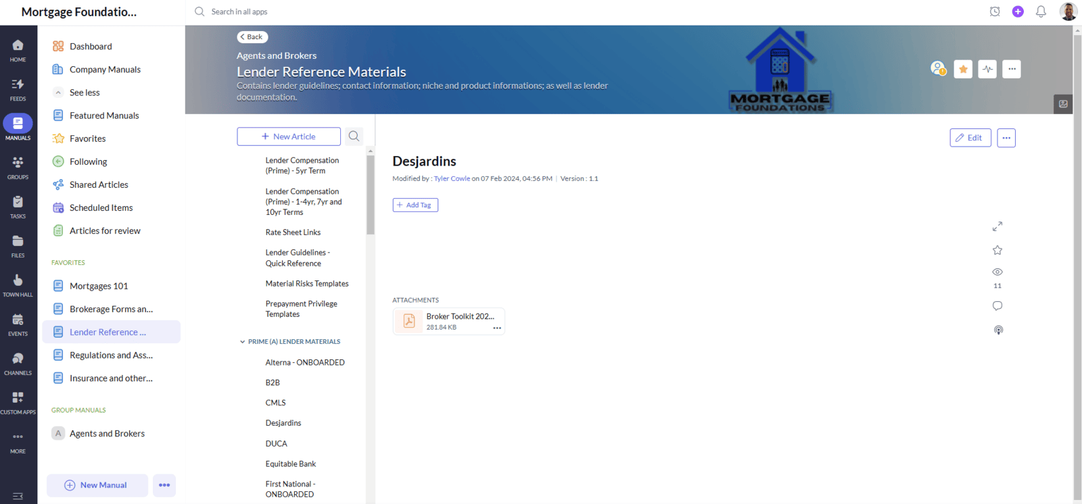Image resolution: width=1082 pixels, height=504 pixels.
Task: Collapse the menu with See less
Action: [85, 93]
